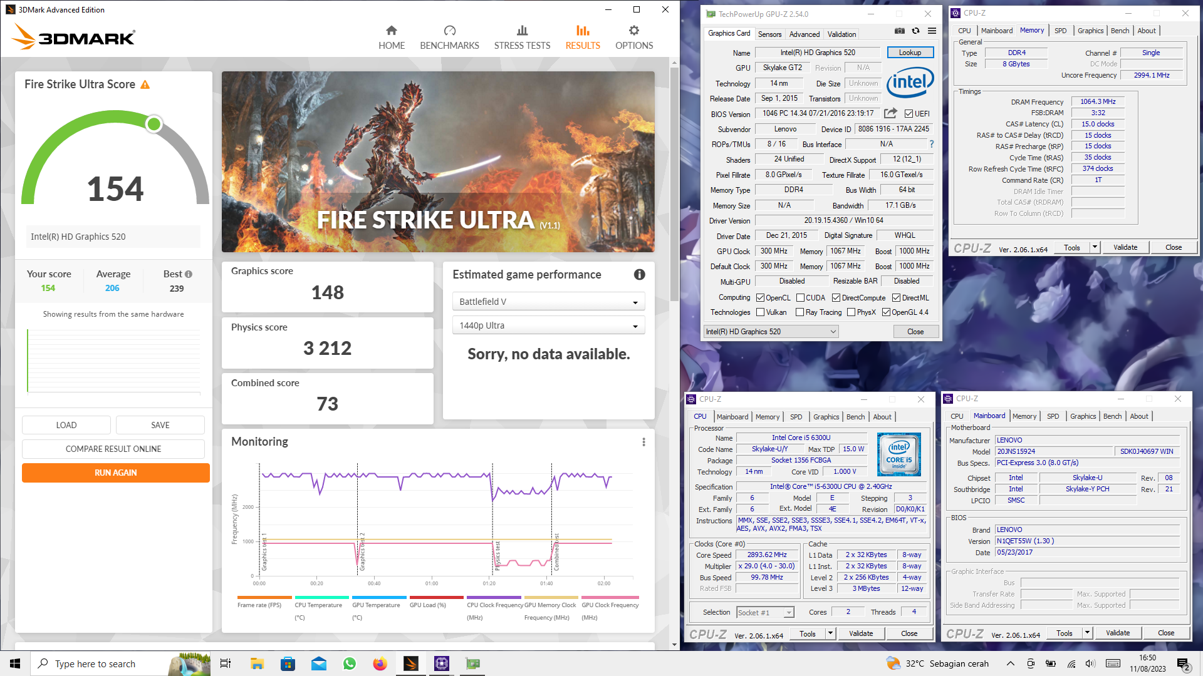Click Fire Strike Ultra banner image

(x=438, y=161)
